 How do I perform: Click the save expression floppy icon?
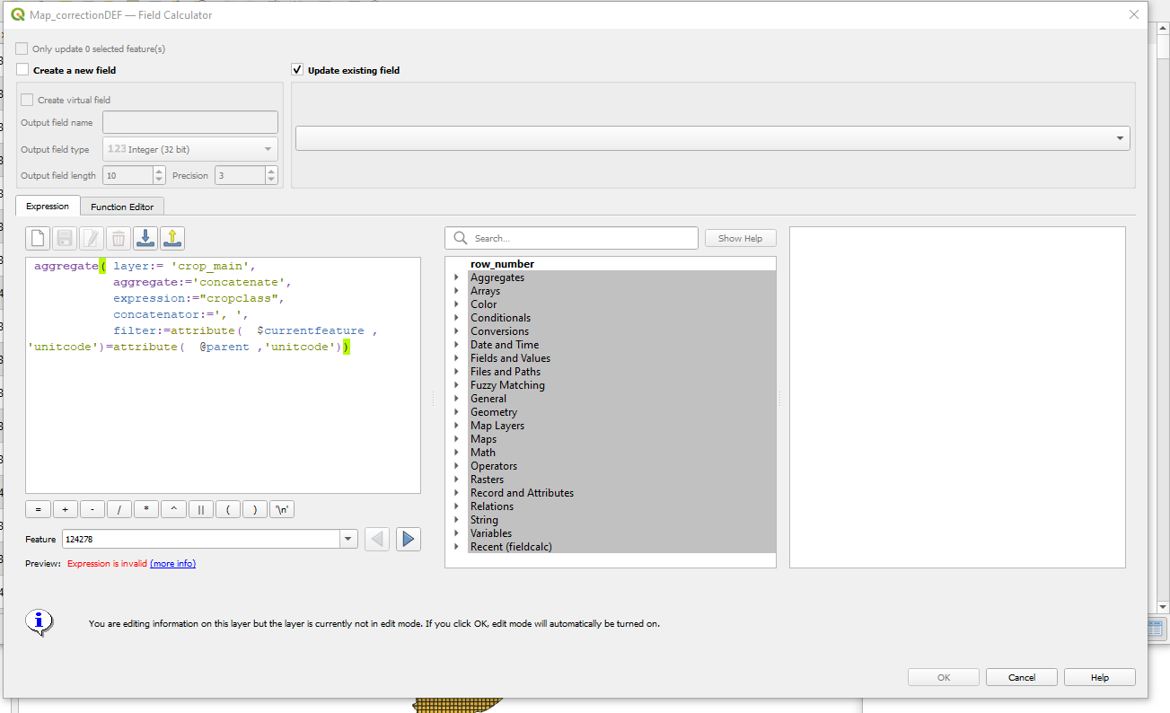tap(65, 238)
